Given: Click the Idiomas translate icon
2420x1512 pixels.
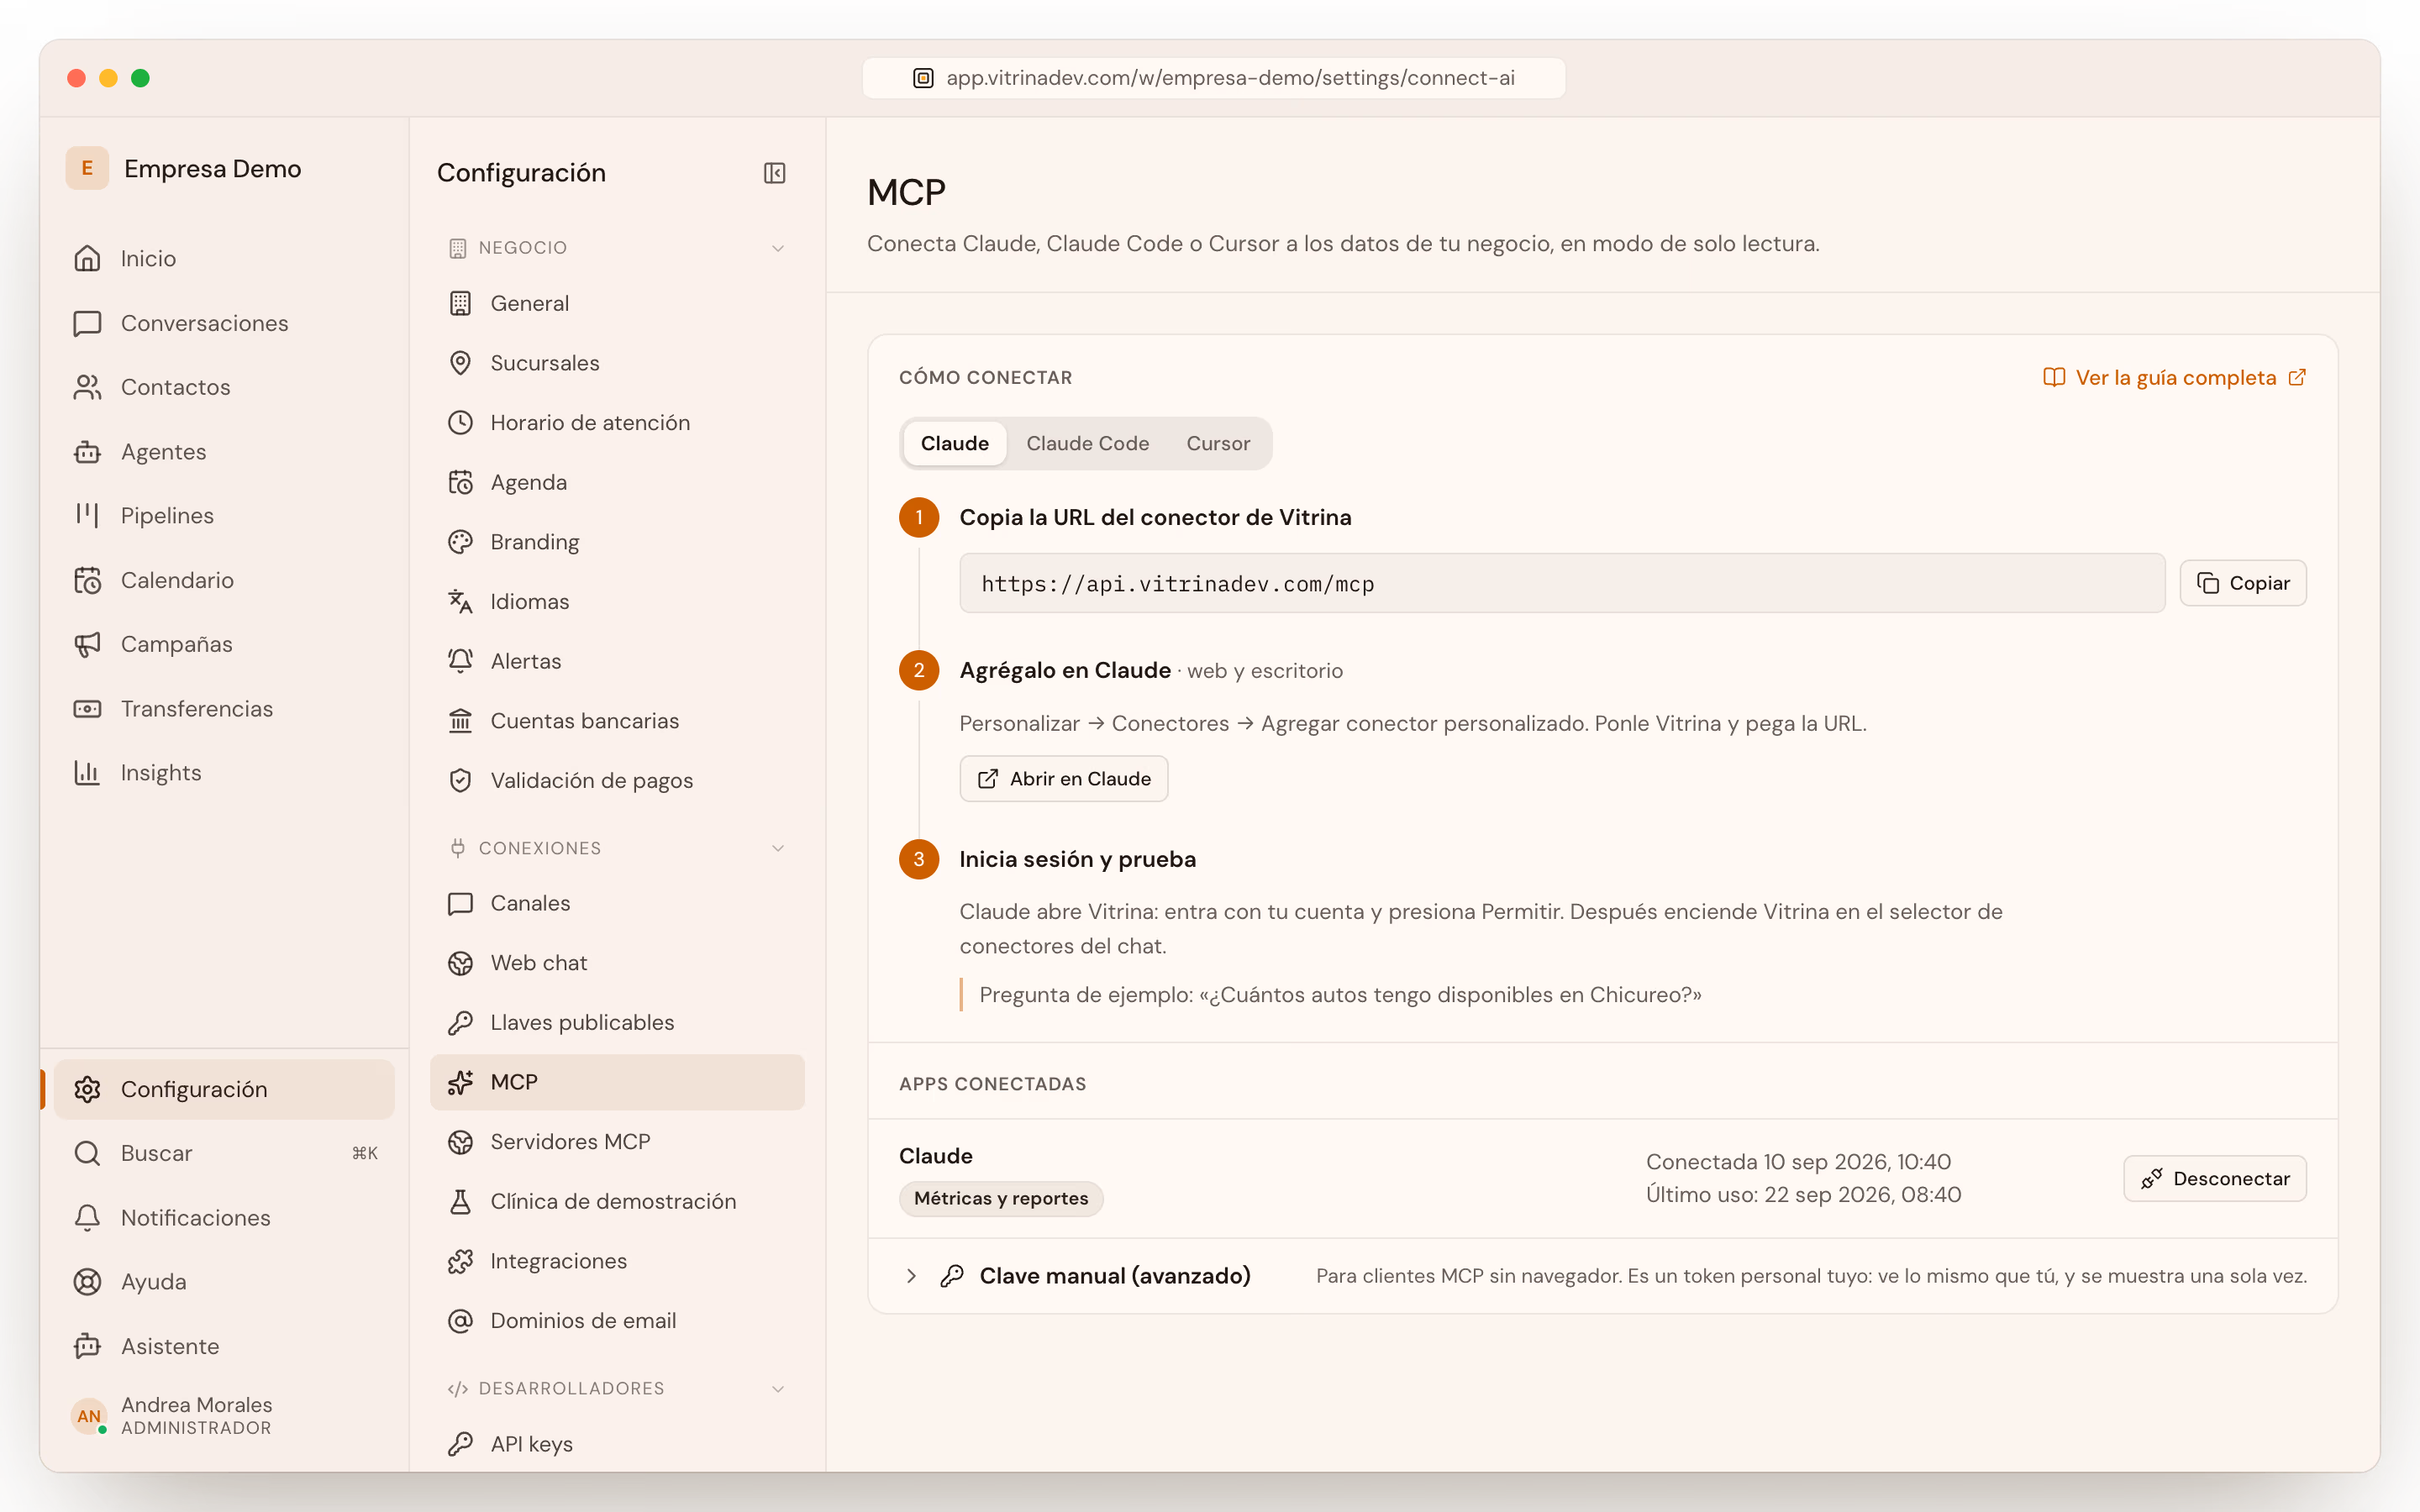Looking at the screenshot, I should (x=460, y=601).
